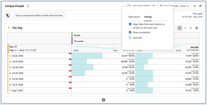The width and height of the screenshot is (207, 105).
Task: Click the 72,641 value cell
Action: click(x=104, y=56)
